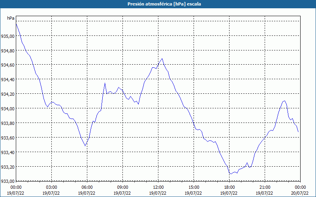Click the 933,80 y-axis value

coord(8,123)
